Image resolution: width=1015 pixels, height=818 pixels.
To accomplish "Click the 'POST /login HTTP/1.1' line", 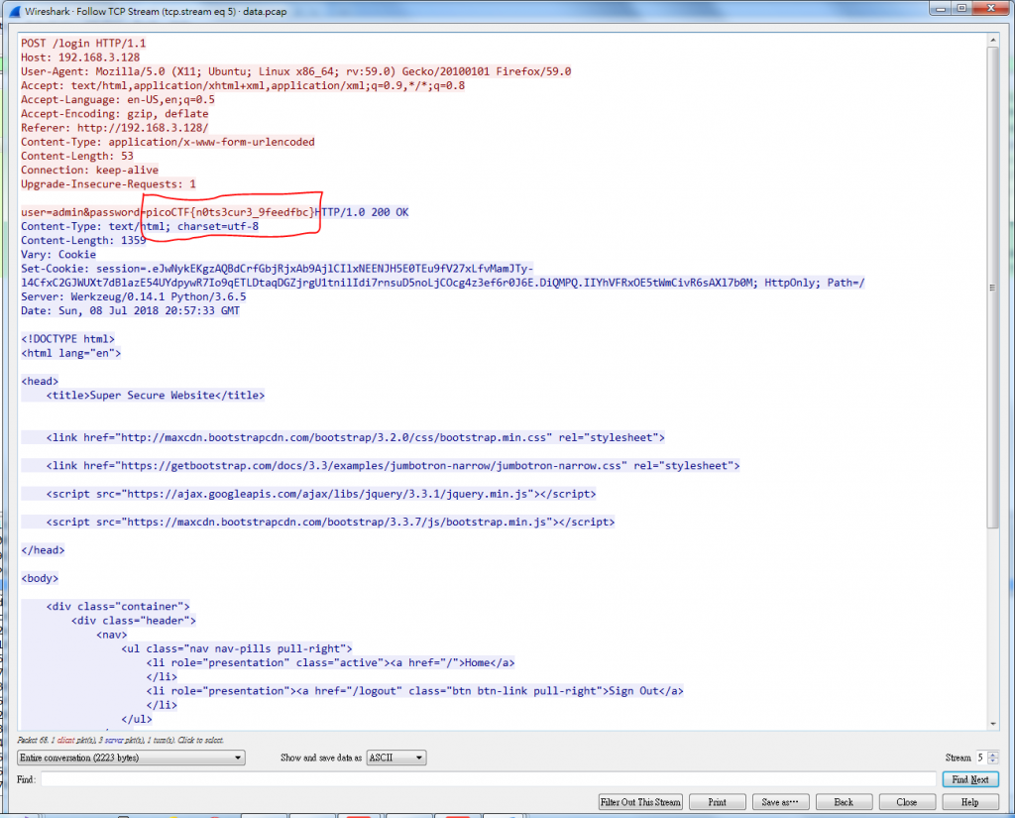I will 83,43.
